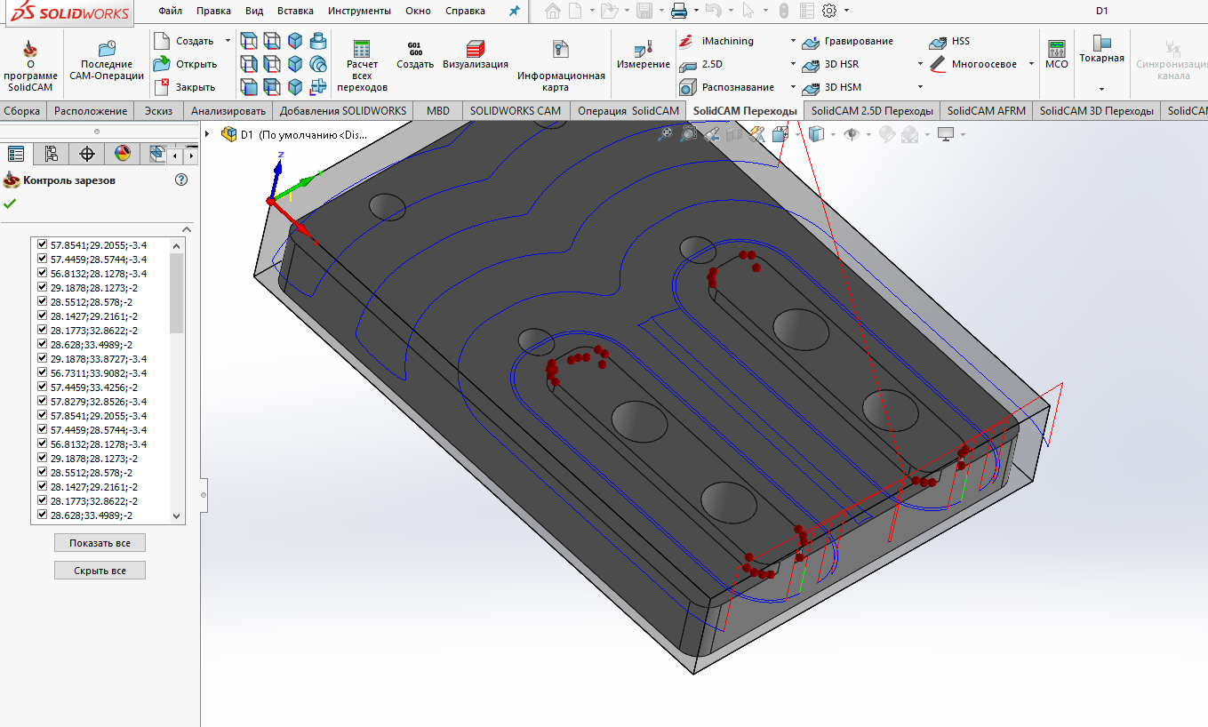
Task: Expand the D1 tree node in the viewport
Action: 207,134
